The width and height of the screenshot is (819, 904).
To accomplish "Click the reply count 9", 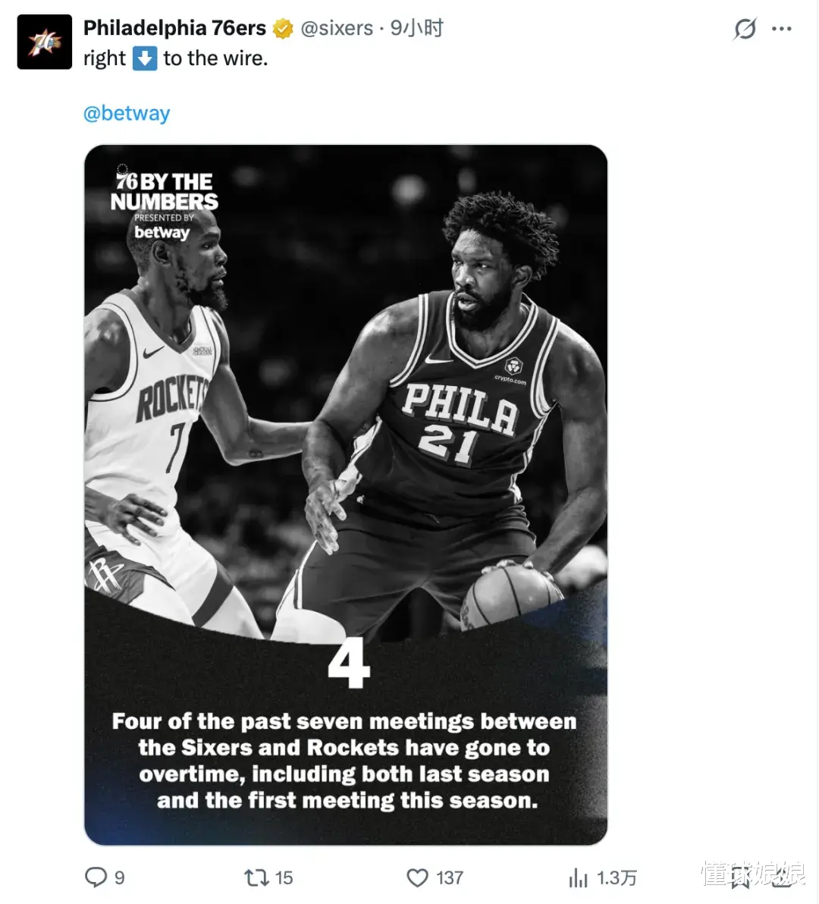I will pyautogui.click(x=119, y=877).
